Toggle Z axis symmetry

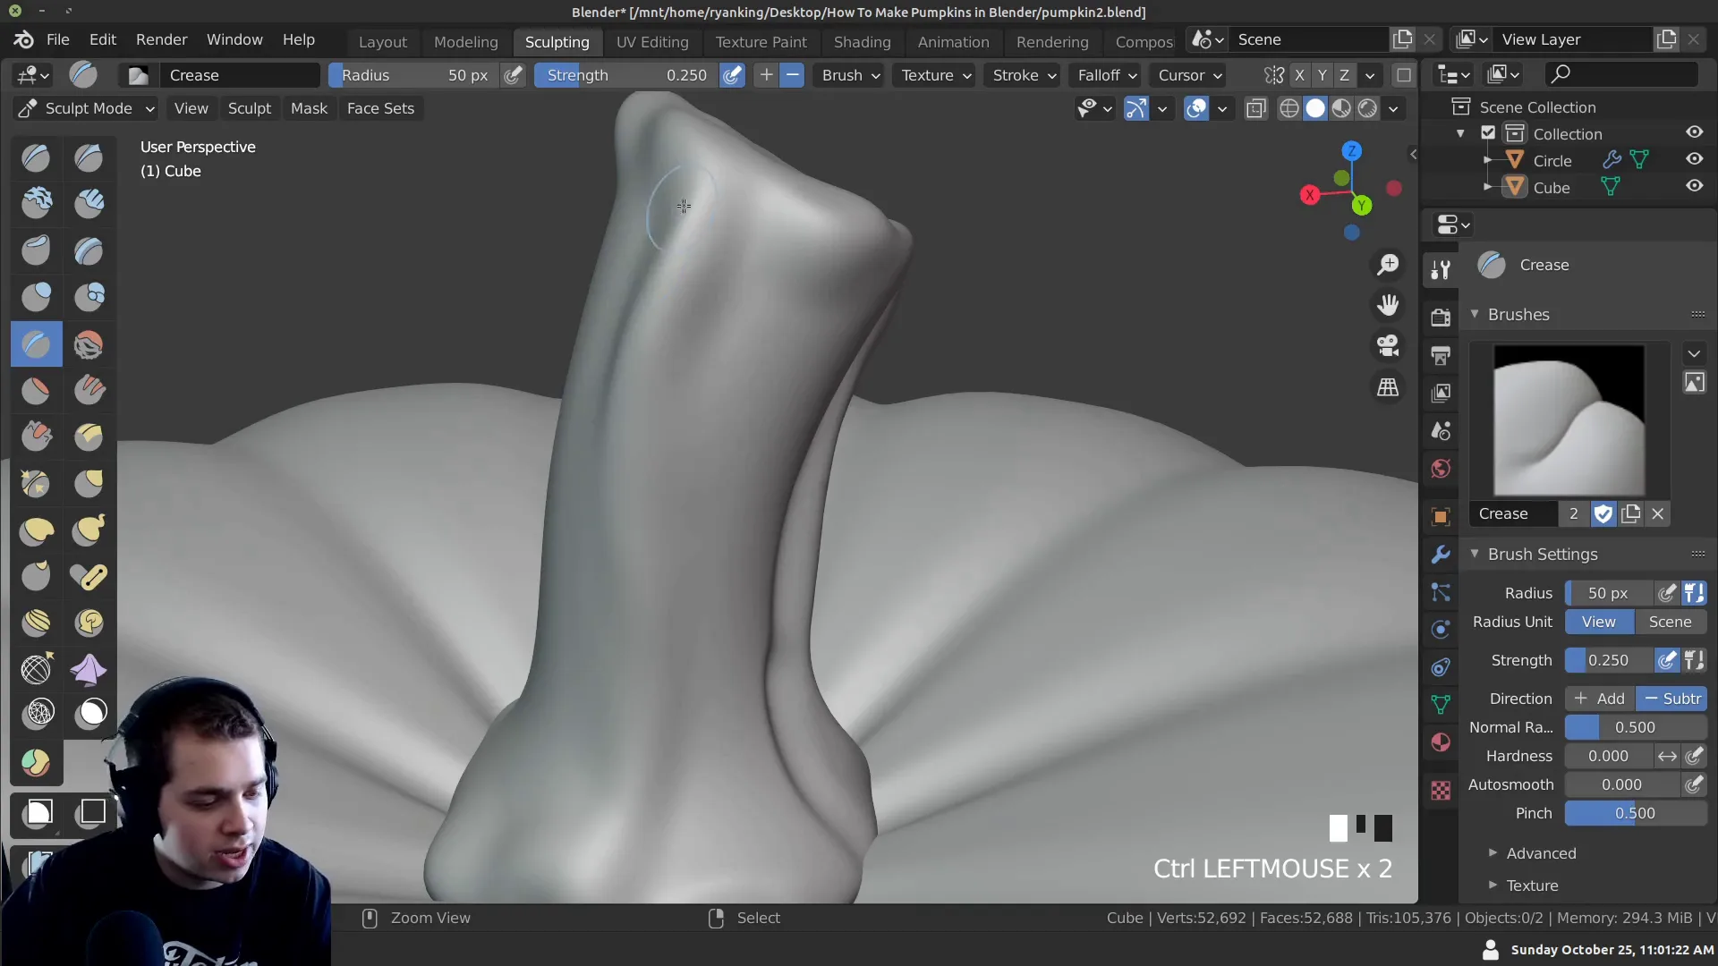tap(1344, 75)
